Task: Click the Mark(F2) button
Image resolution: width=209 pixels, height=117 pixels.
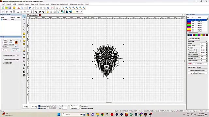Action: click(34, 107)
